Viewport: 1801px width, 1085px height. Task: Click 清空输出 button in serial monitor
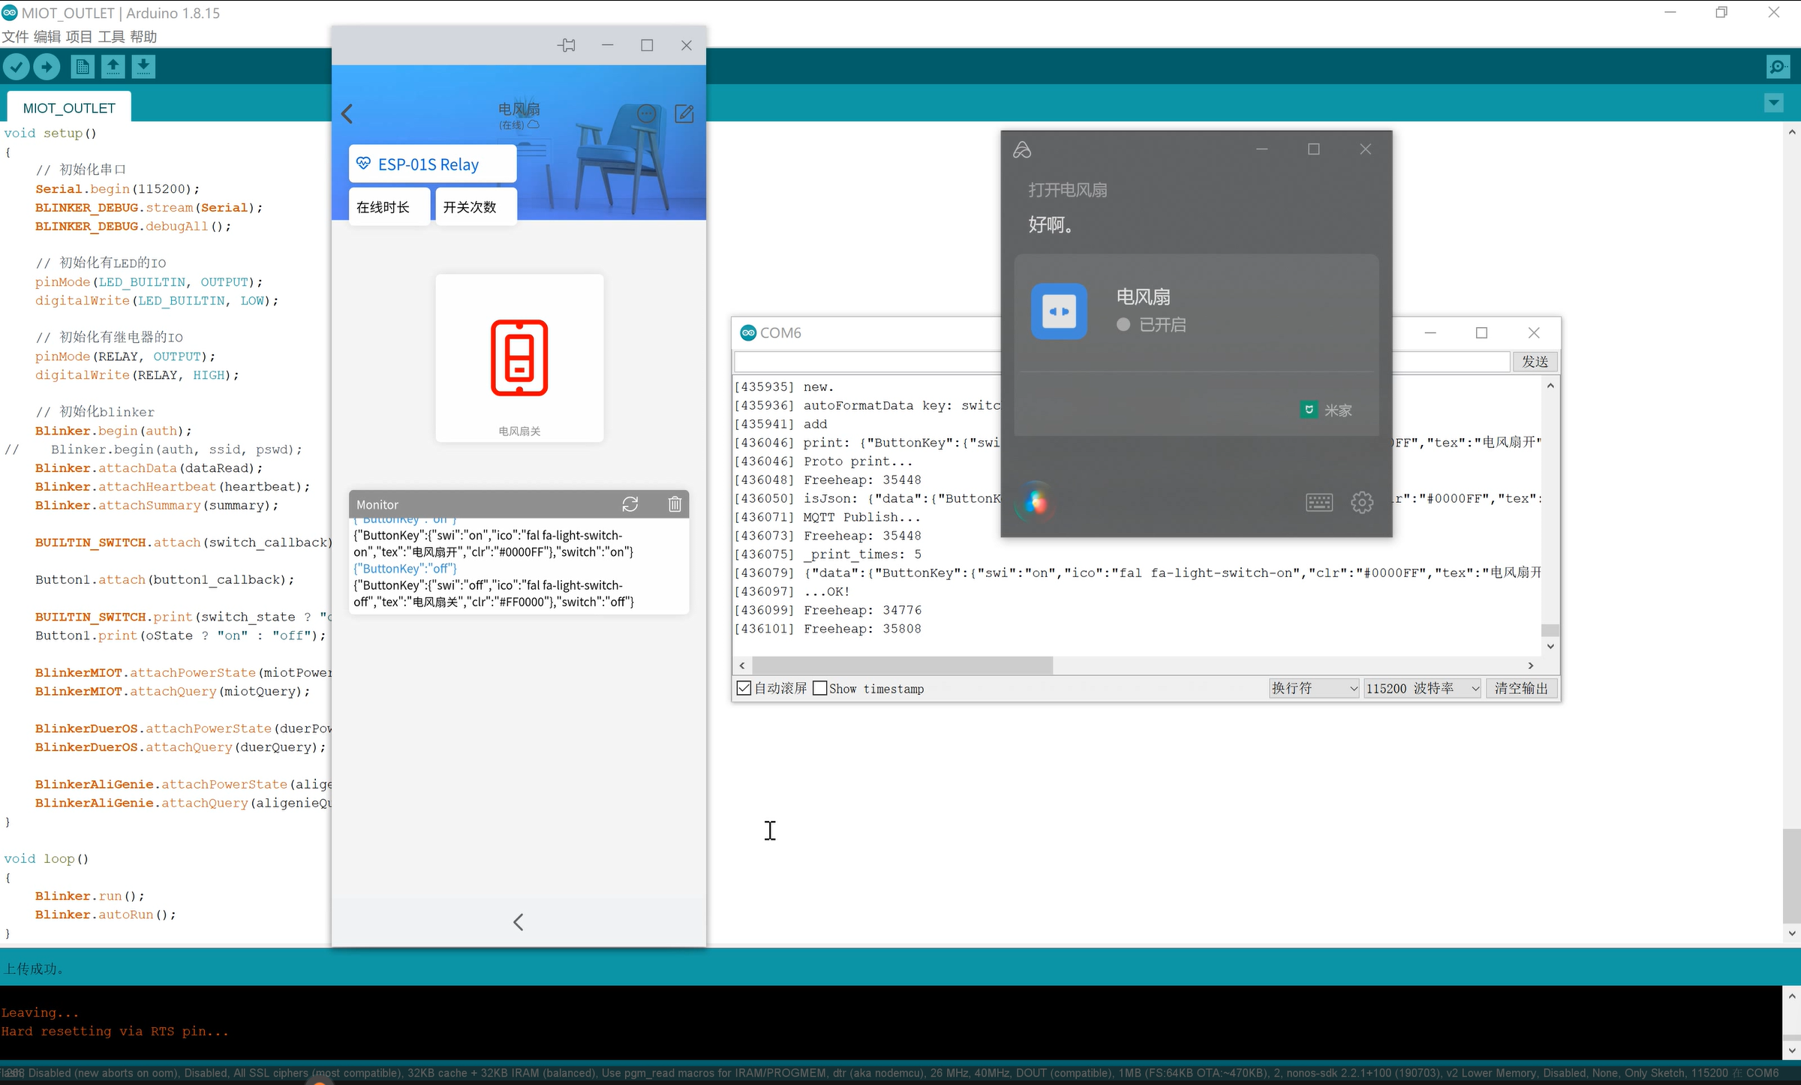click(1520, 688)
